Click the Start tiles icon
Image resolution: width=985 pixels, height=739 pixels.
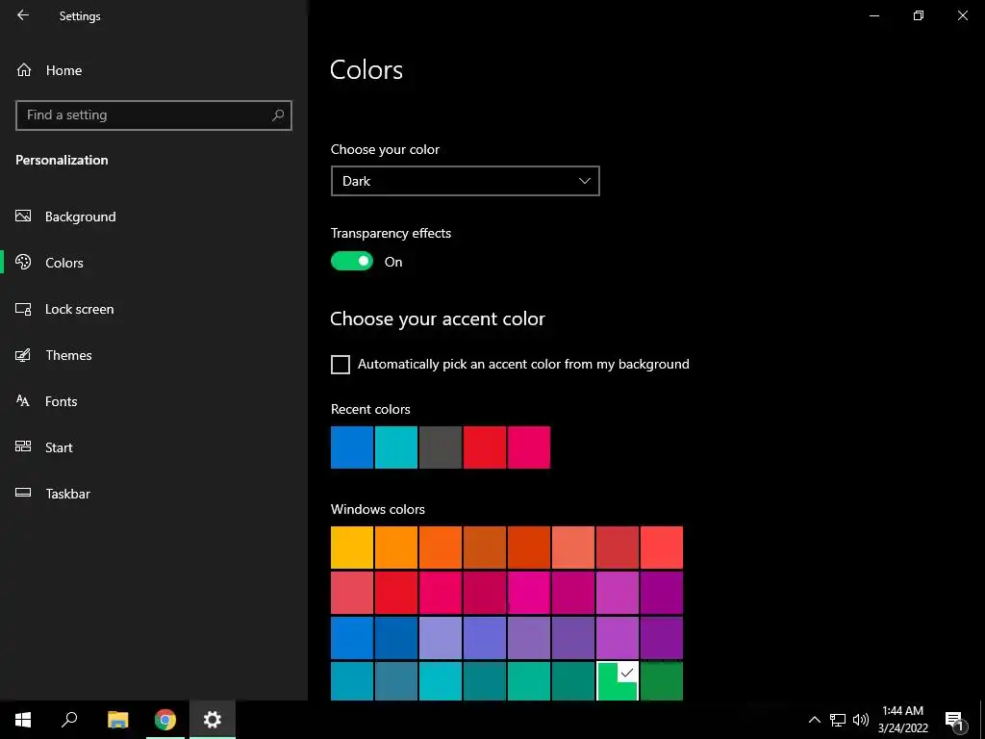coord(23,446)
